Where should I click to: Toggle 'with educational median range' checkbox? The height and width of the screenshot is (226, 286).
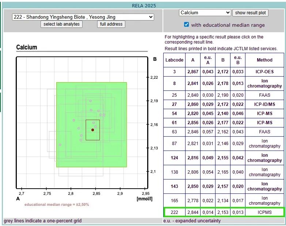pyautogui.click(x=187, y=25)
